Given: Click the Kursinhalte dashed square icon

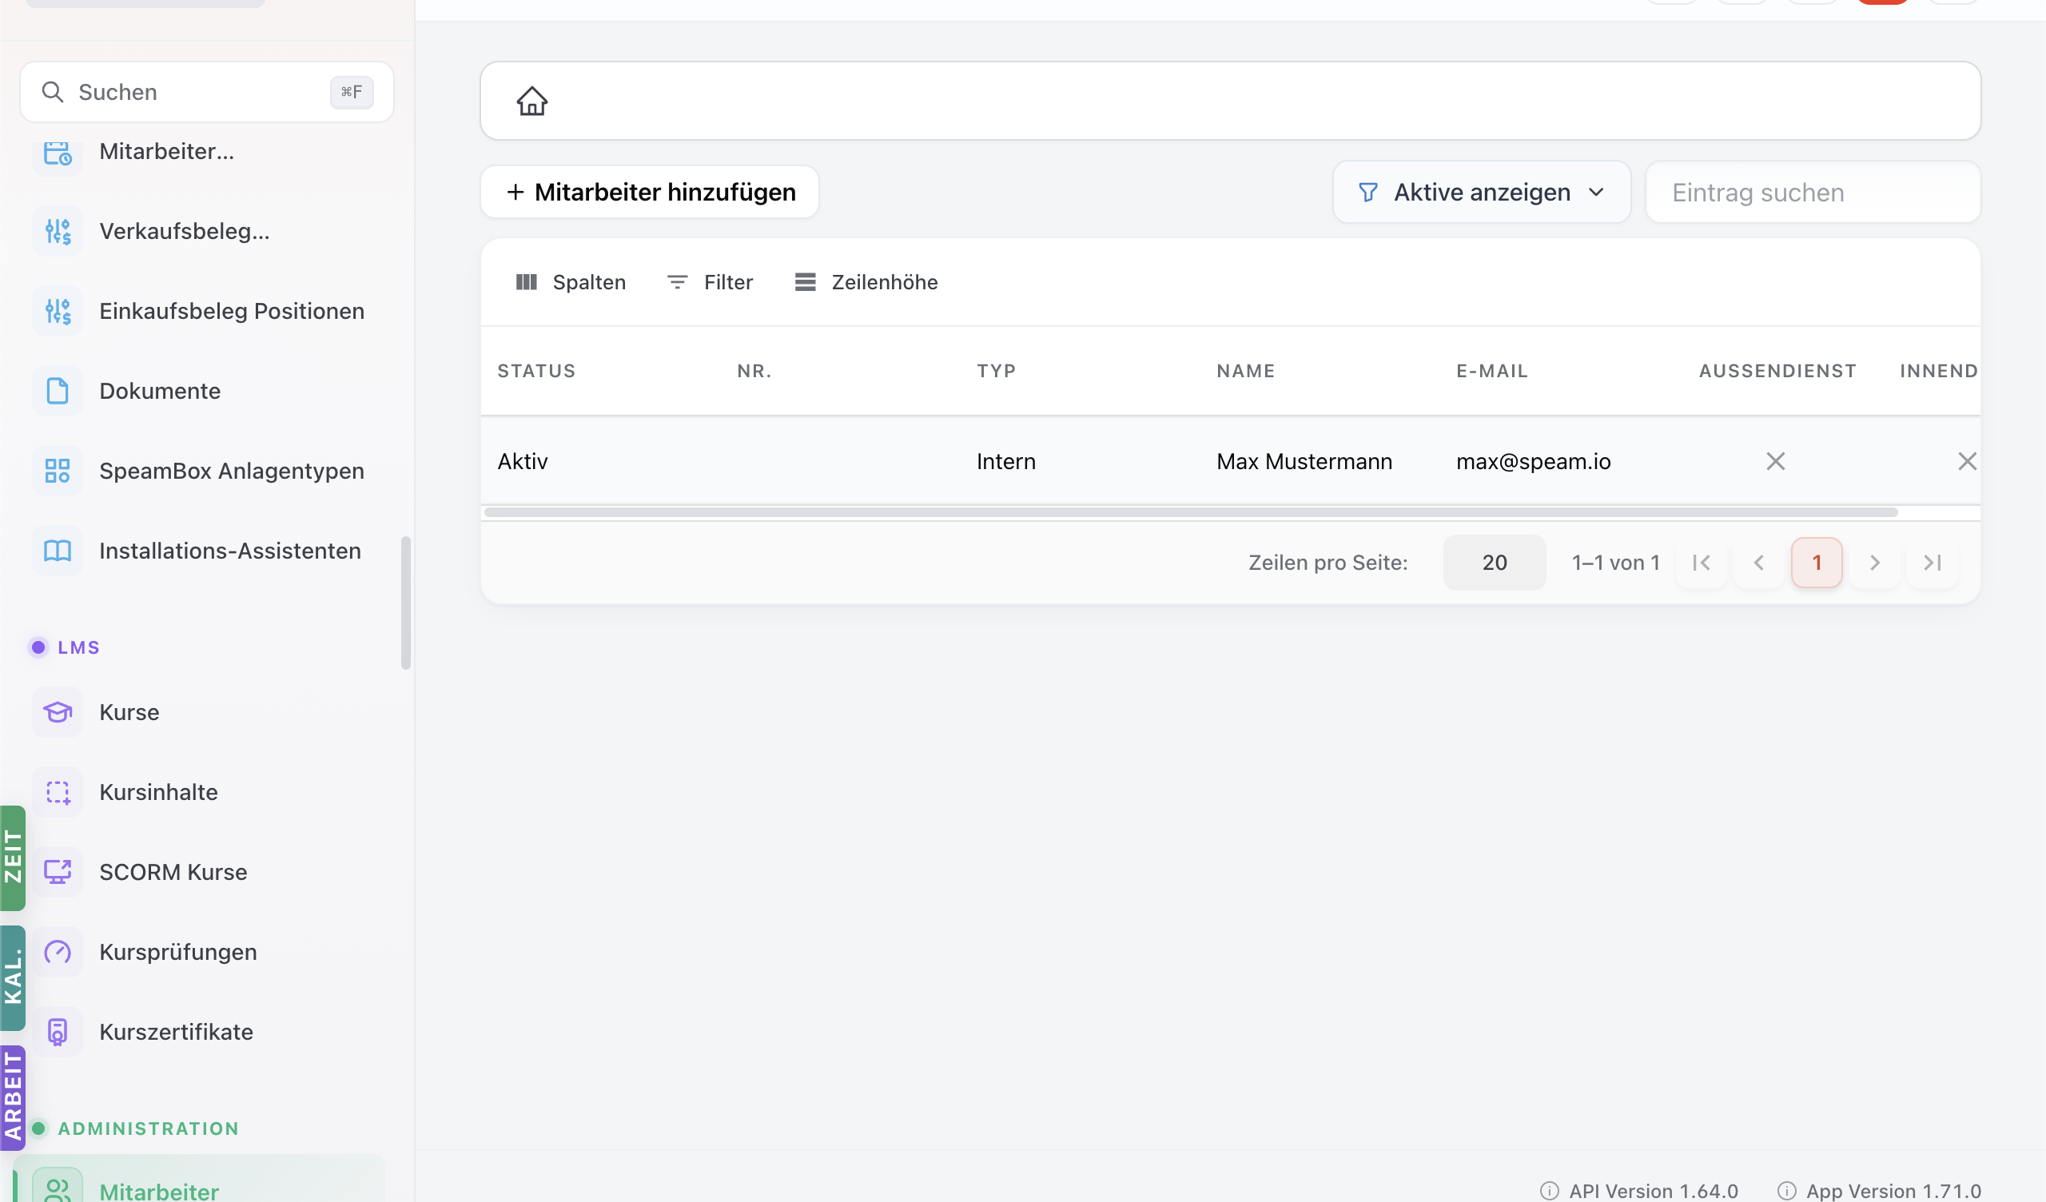Looking at the screenshot, I should (x=58, y=792).
